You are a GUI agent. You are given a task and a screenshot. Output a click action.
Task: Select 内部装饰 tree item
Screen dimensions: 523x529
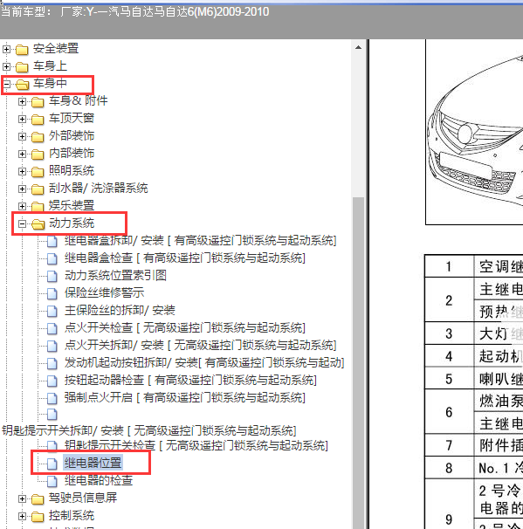click(x=72, y=153)
